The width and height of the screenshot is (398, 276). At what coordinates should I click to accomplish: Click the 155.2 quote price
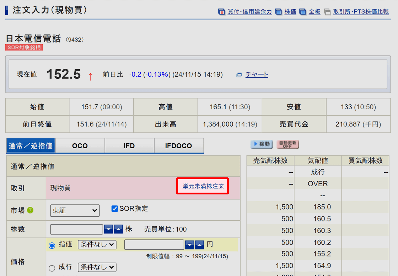coord(322,254)
